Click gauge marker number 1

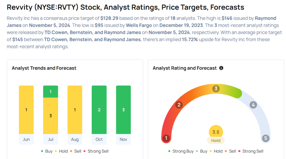(x=166, y=138)
